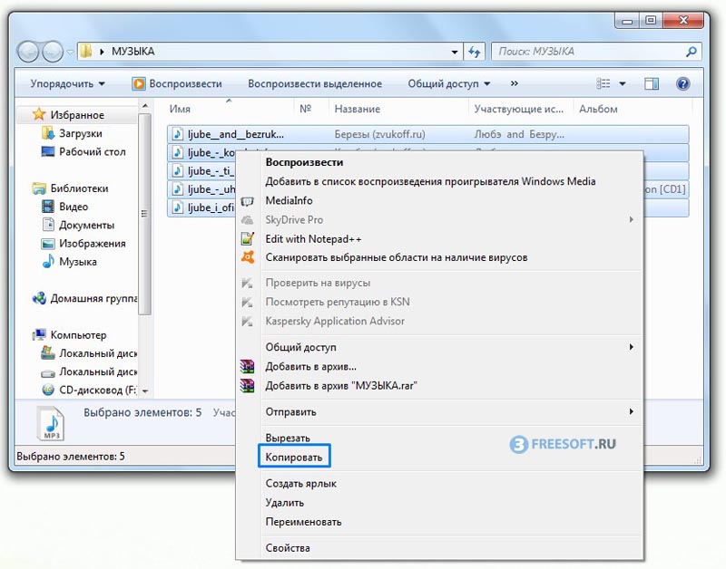The width and height of the screenshot is (726, 569).
Task: Choose Переименовать in the context menu
Action: point(303,521)
